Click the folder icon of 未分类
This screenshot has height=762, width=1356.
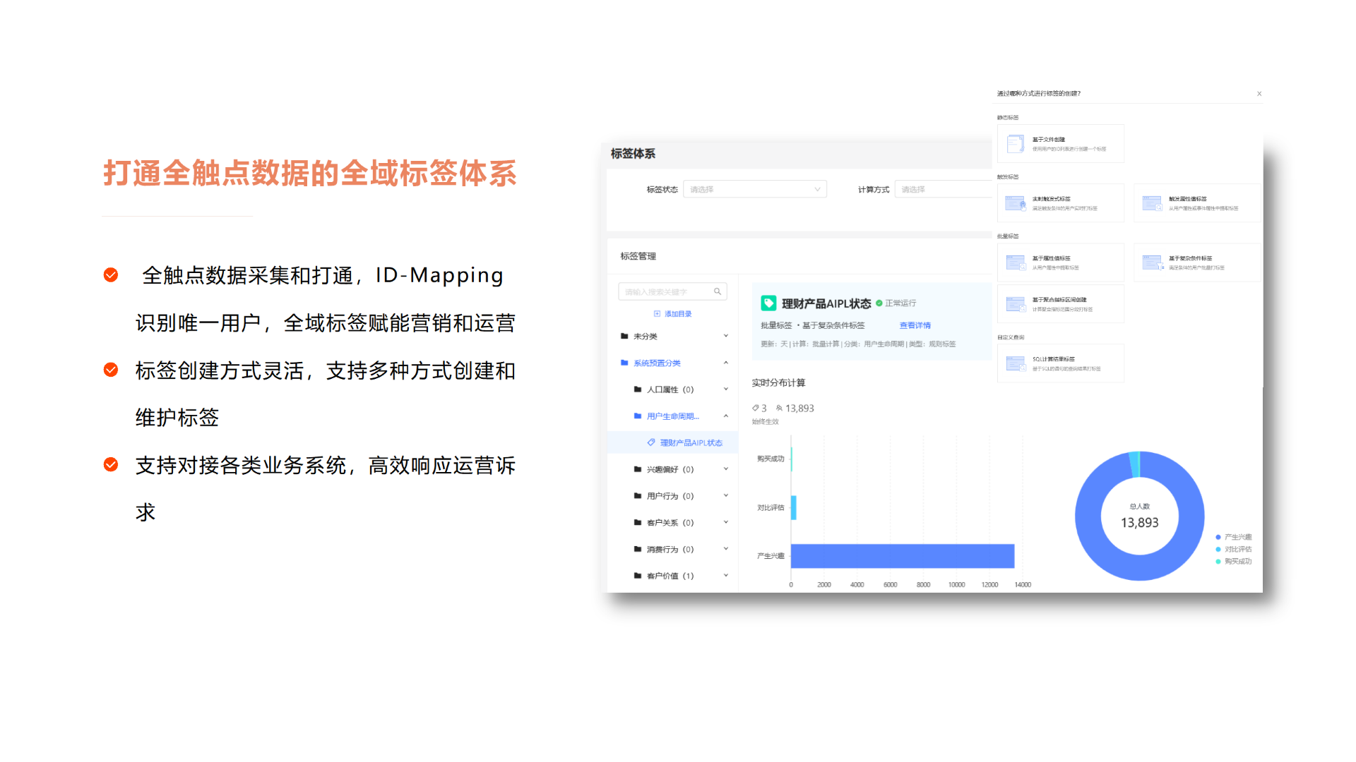coord(624,336)
